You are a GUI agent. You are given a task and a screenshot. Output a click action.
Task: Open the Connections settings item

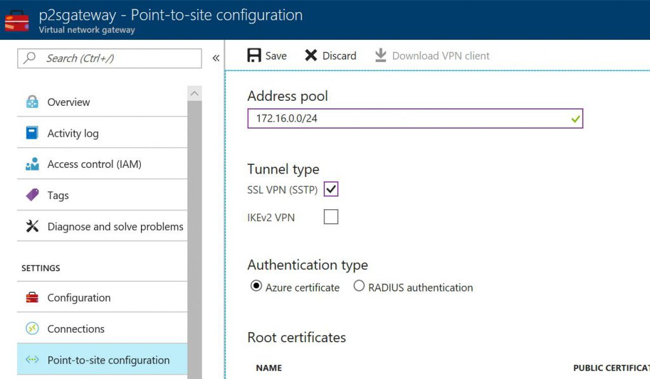[x=102, y=328]
